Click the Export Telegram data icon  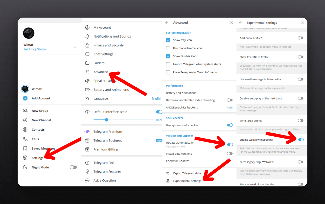[x=168, y=173]
